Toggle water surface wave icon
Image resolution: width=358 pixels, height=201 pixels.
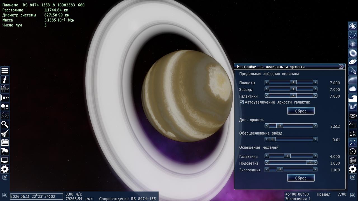click(x=353, y=98)
